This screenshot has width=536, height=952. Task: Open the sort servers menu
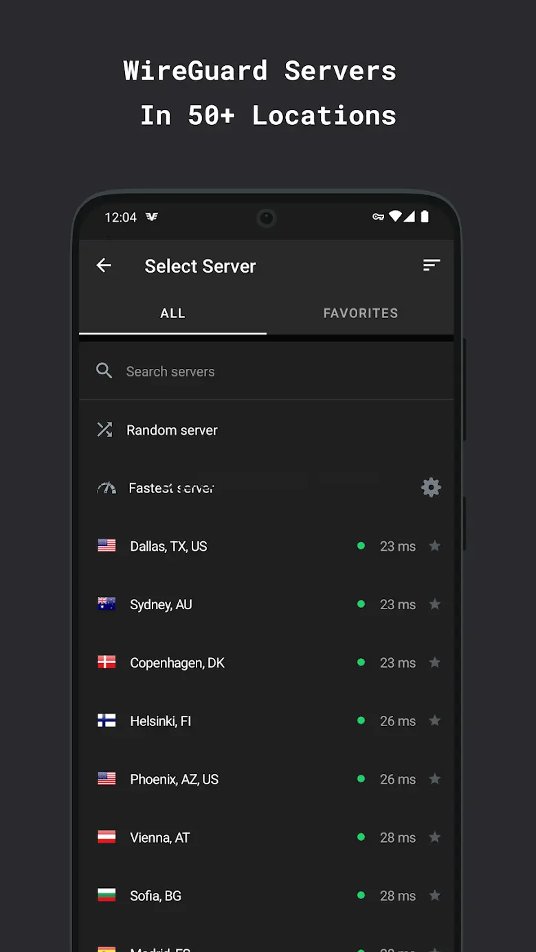[431, 265]
